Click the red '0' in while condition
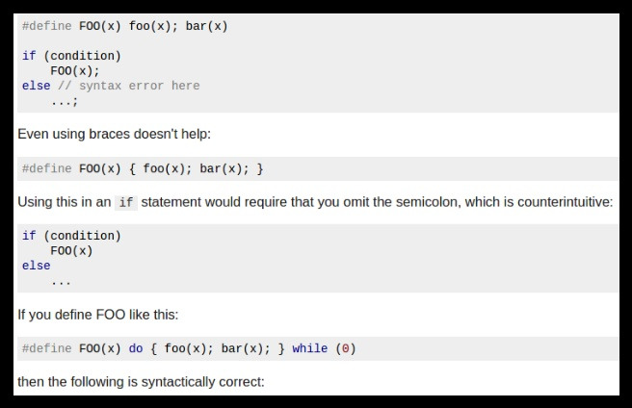Viewport: 632px width, 408px height. point(346,348)
